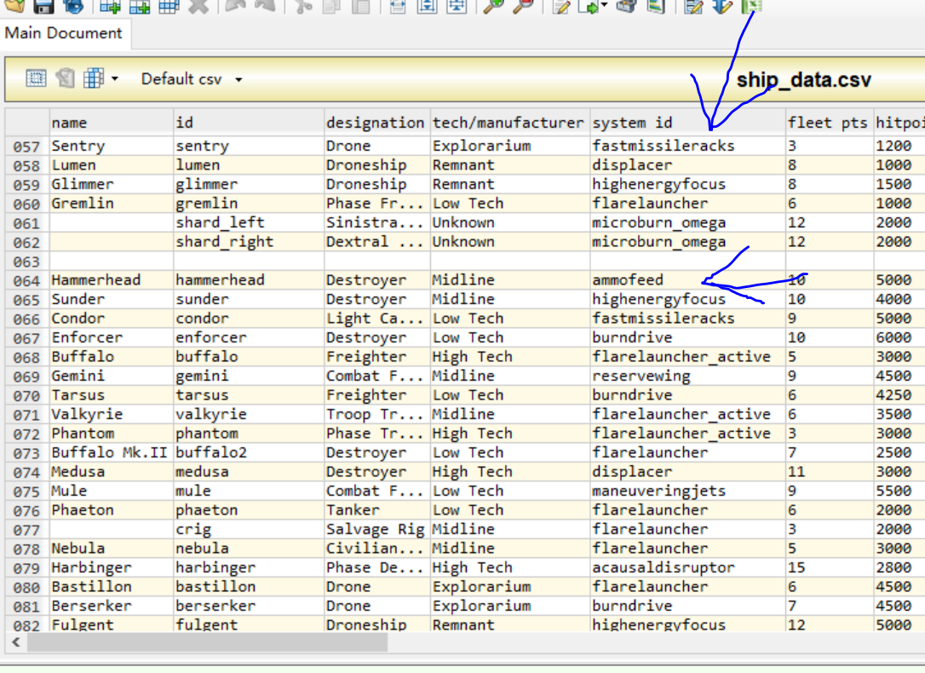Click the Save floppy disk icon
The height and width of the screenshot is (673, 925).
tap(43, 6)
